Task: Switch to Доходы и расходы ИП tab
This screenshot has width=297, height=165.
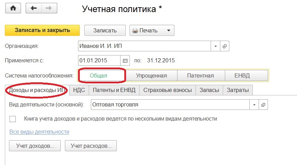Action: (37, 90)
